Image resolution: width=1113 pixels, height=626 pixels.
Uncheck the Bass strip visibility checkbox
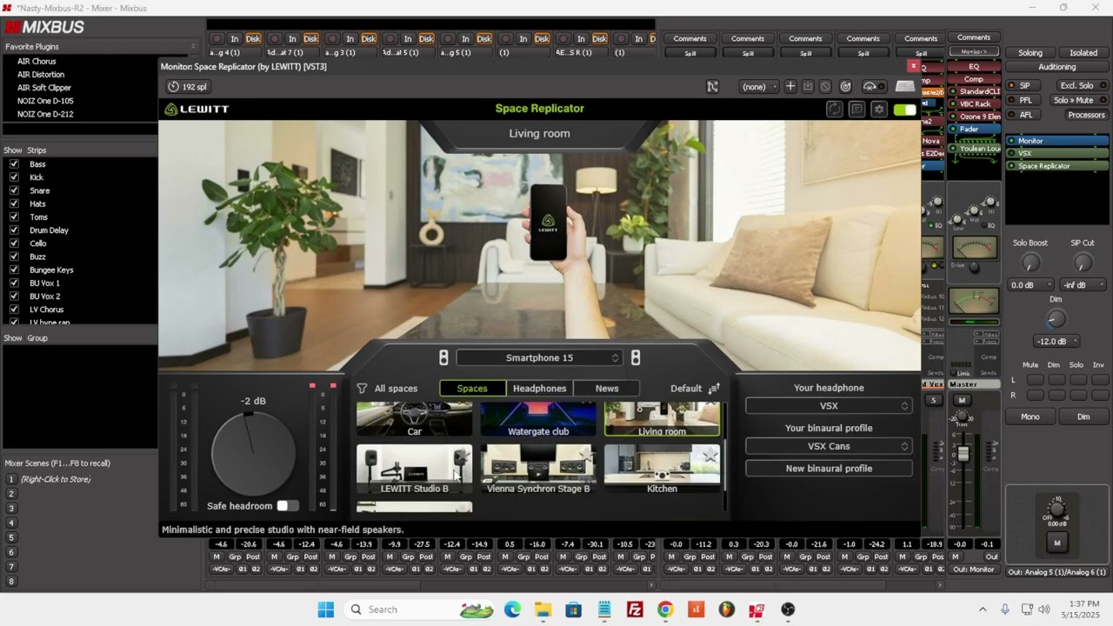tap(14, 164)
